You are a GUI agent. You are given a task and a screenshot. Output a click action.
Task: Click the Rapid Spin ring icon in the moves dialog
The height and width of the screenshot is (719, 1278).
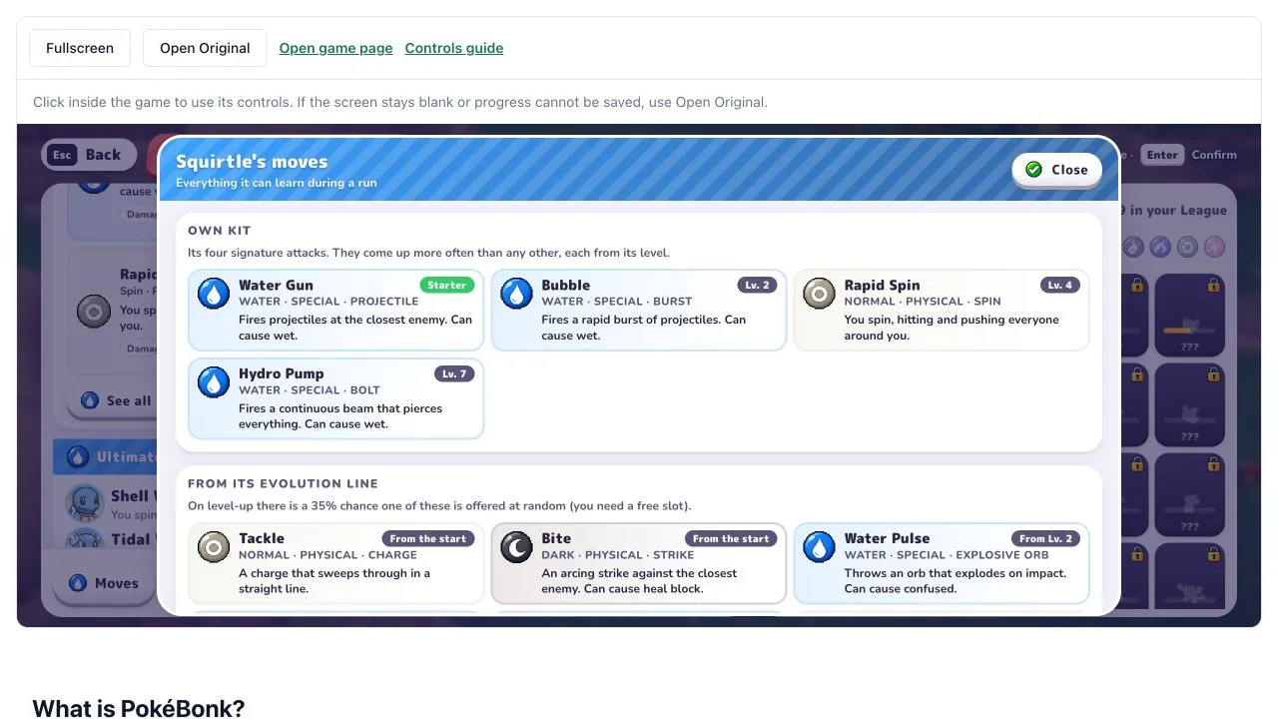point(819,294)
